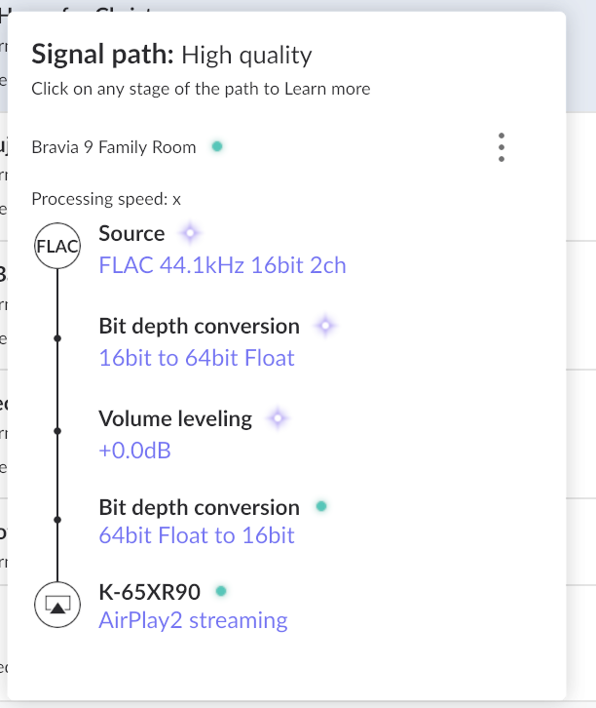Click the Volume leveling stage heading
The width and height of the screenshot is (596, 708).
point(175,418)
